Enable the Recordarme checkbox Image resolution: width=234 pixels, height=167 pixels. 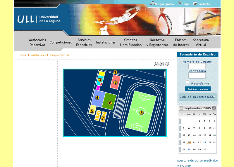[187, 81]
